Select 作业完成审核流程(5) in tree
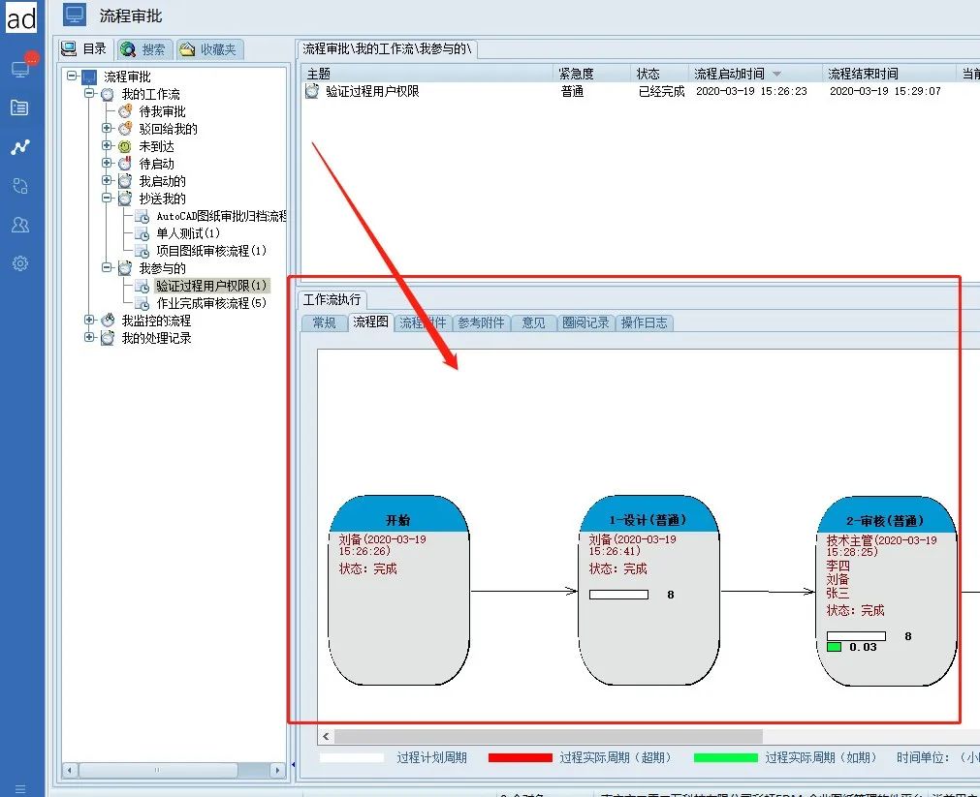 tap(210, 303)
